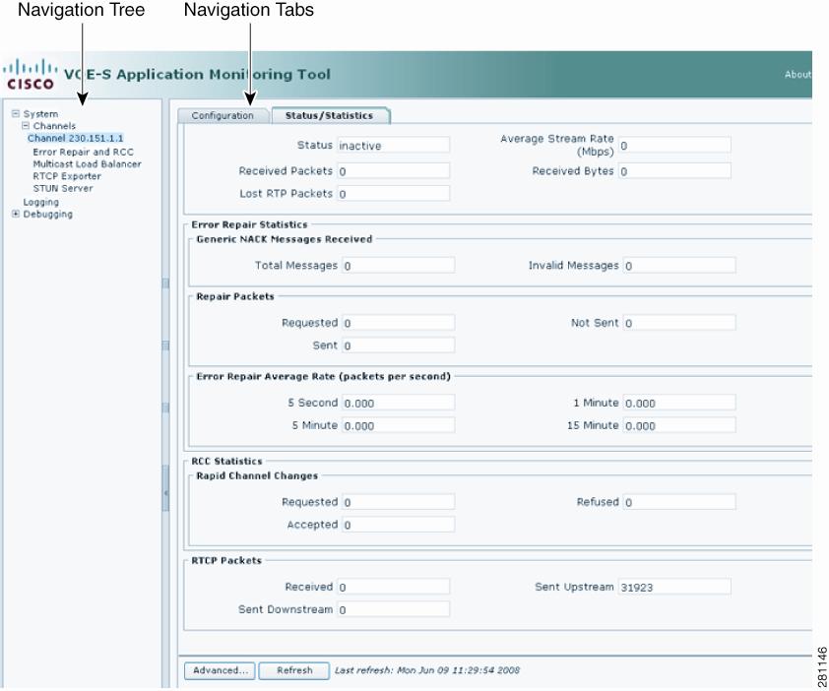Open RTCP Exporter tree item
829x691 pixels.
pyautogui.click(x=67, y=176)
